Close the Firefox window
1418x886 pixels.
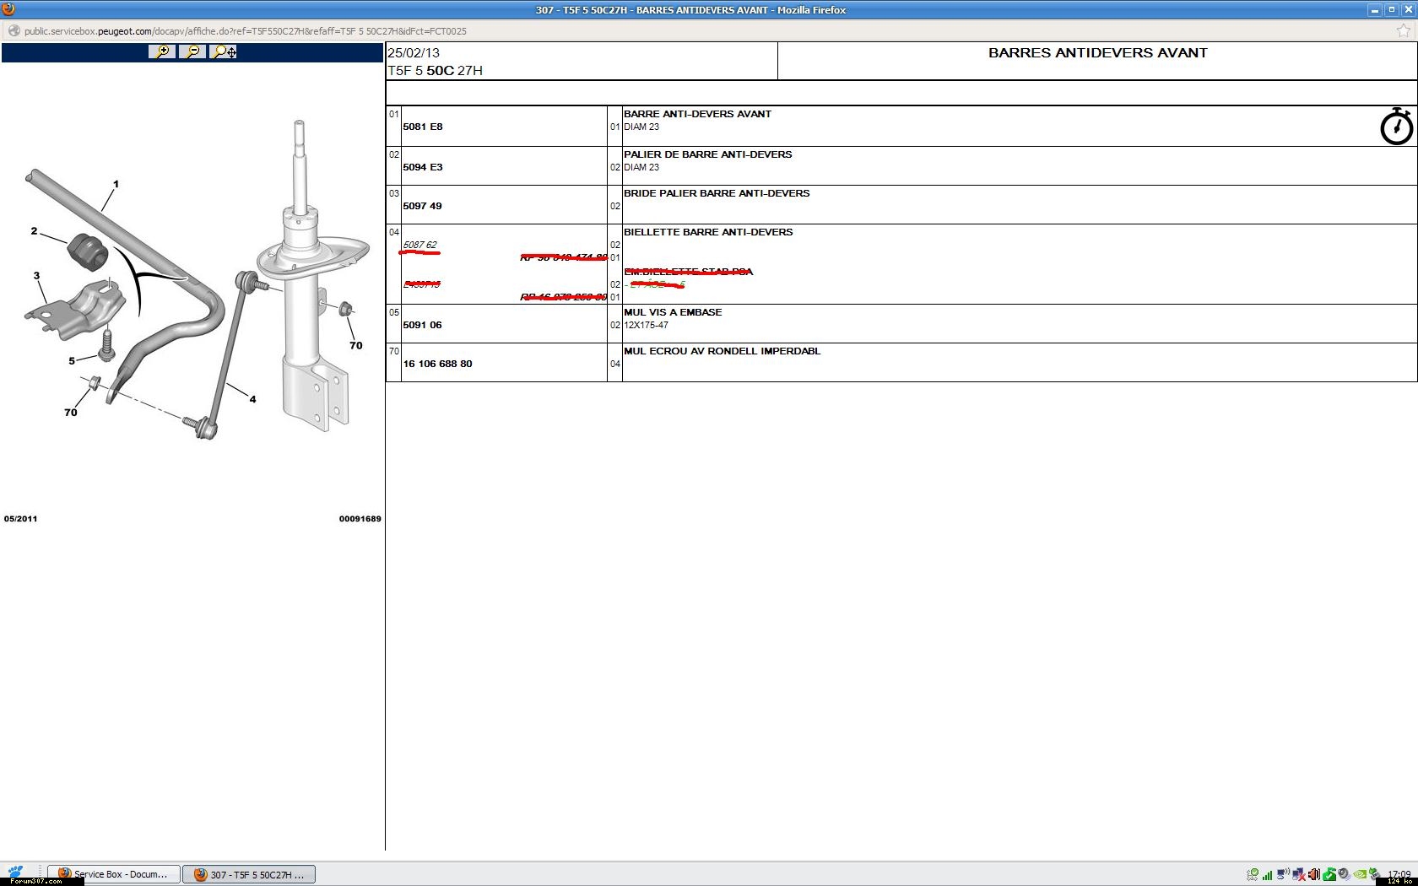[1409, 9]
